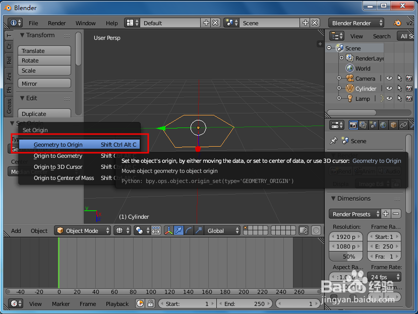
Task: Click the Scale button
Action: [44, 71]
